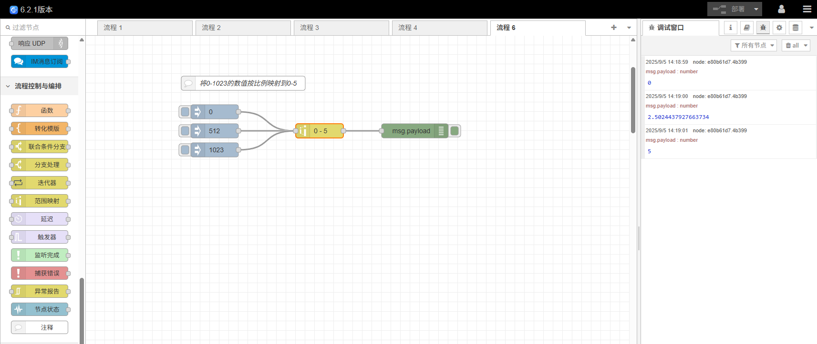Open the hamburger main menu
This screenshot has height=344, width=817.
tap(807, 9)
